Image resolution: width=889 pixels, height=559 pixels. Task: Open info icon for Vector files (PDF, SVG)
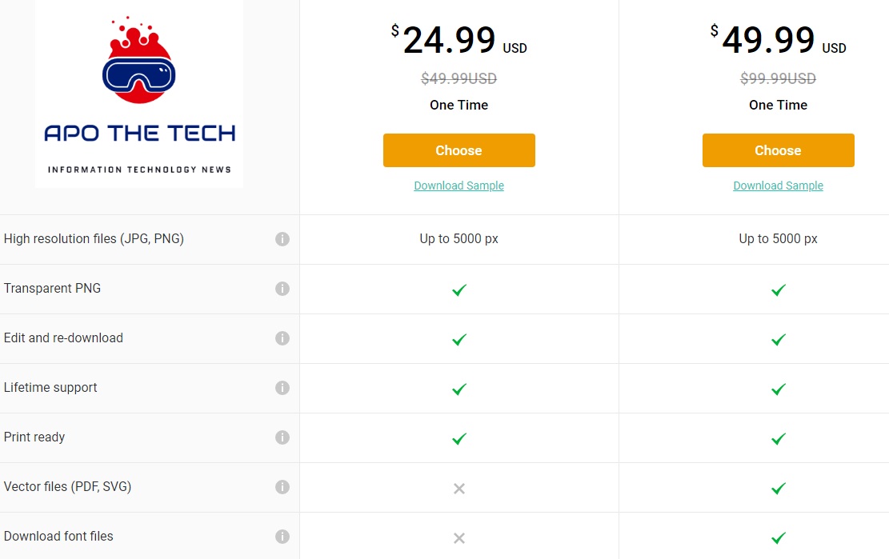[x=282, y=487]
